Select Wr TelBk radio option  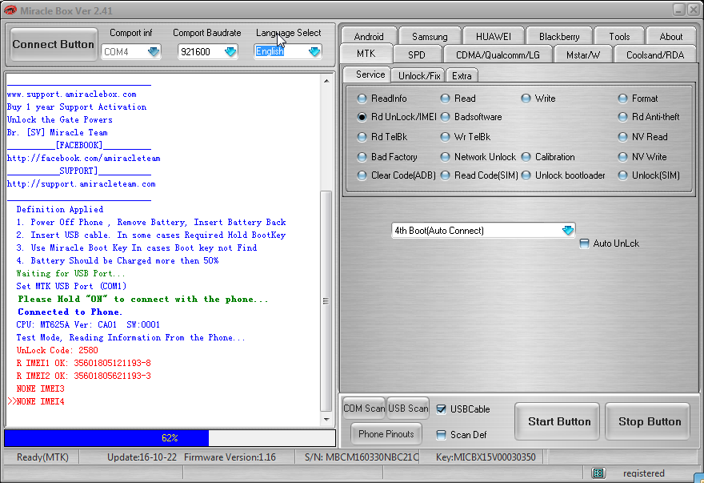(465, 137)
